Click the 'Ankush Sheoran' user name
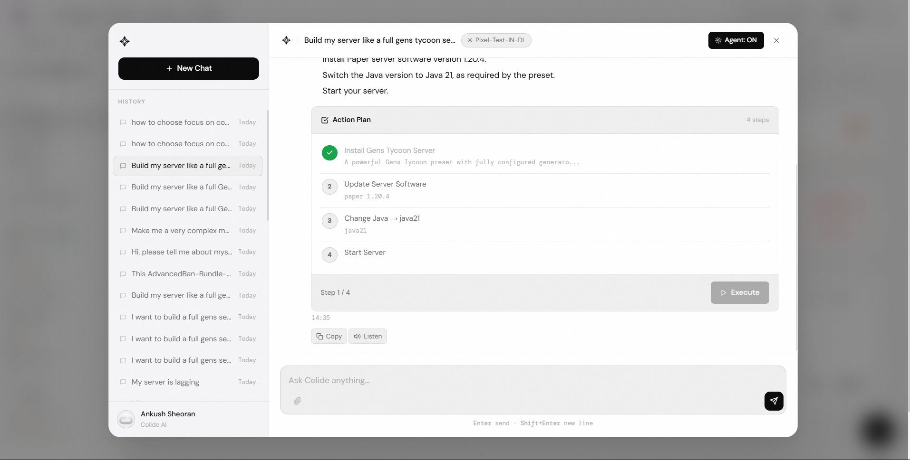The width and height of the screenshot is (910, 460). click(168, 414)
